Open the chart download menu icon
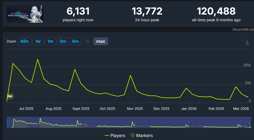This screenshot has width=254, height=140. [247, 42]
